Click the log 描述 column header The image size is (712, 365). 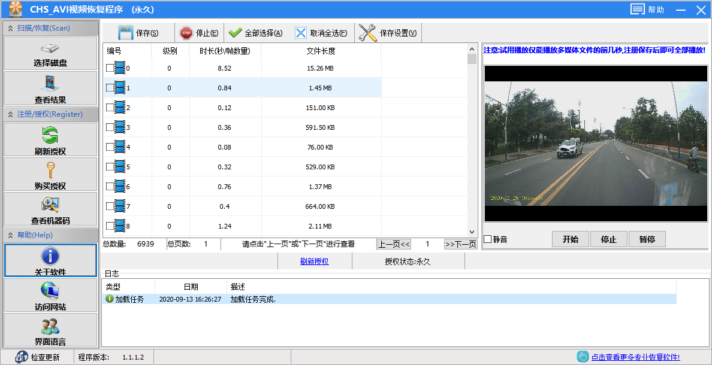(x=451, y=287)
